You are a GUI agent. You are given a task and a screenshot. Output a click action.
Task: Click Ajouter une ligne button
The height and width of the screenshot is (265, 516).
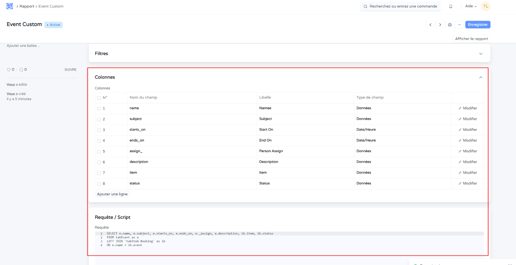pyautogui.click(x=112, y=194)
